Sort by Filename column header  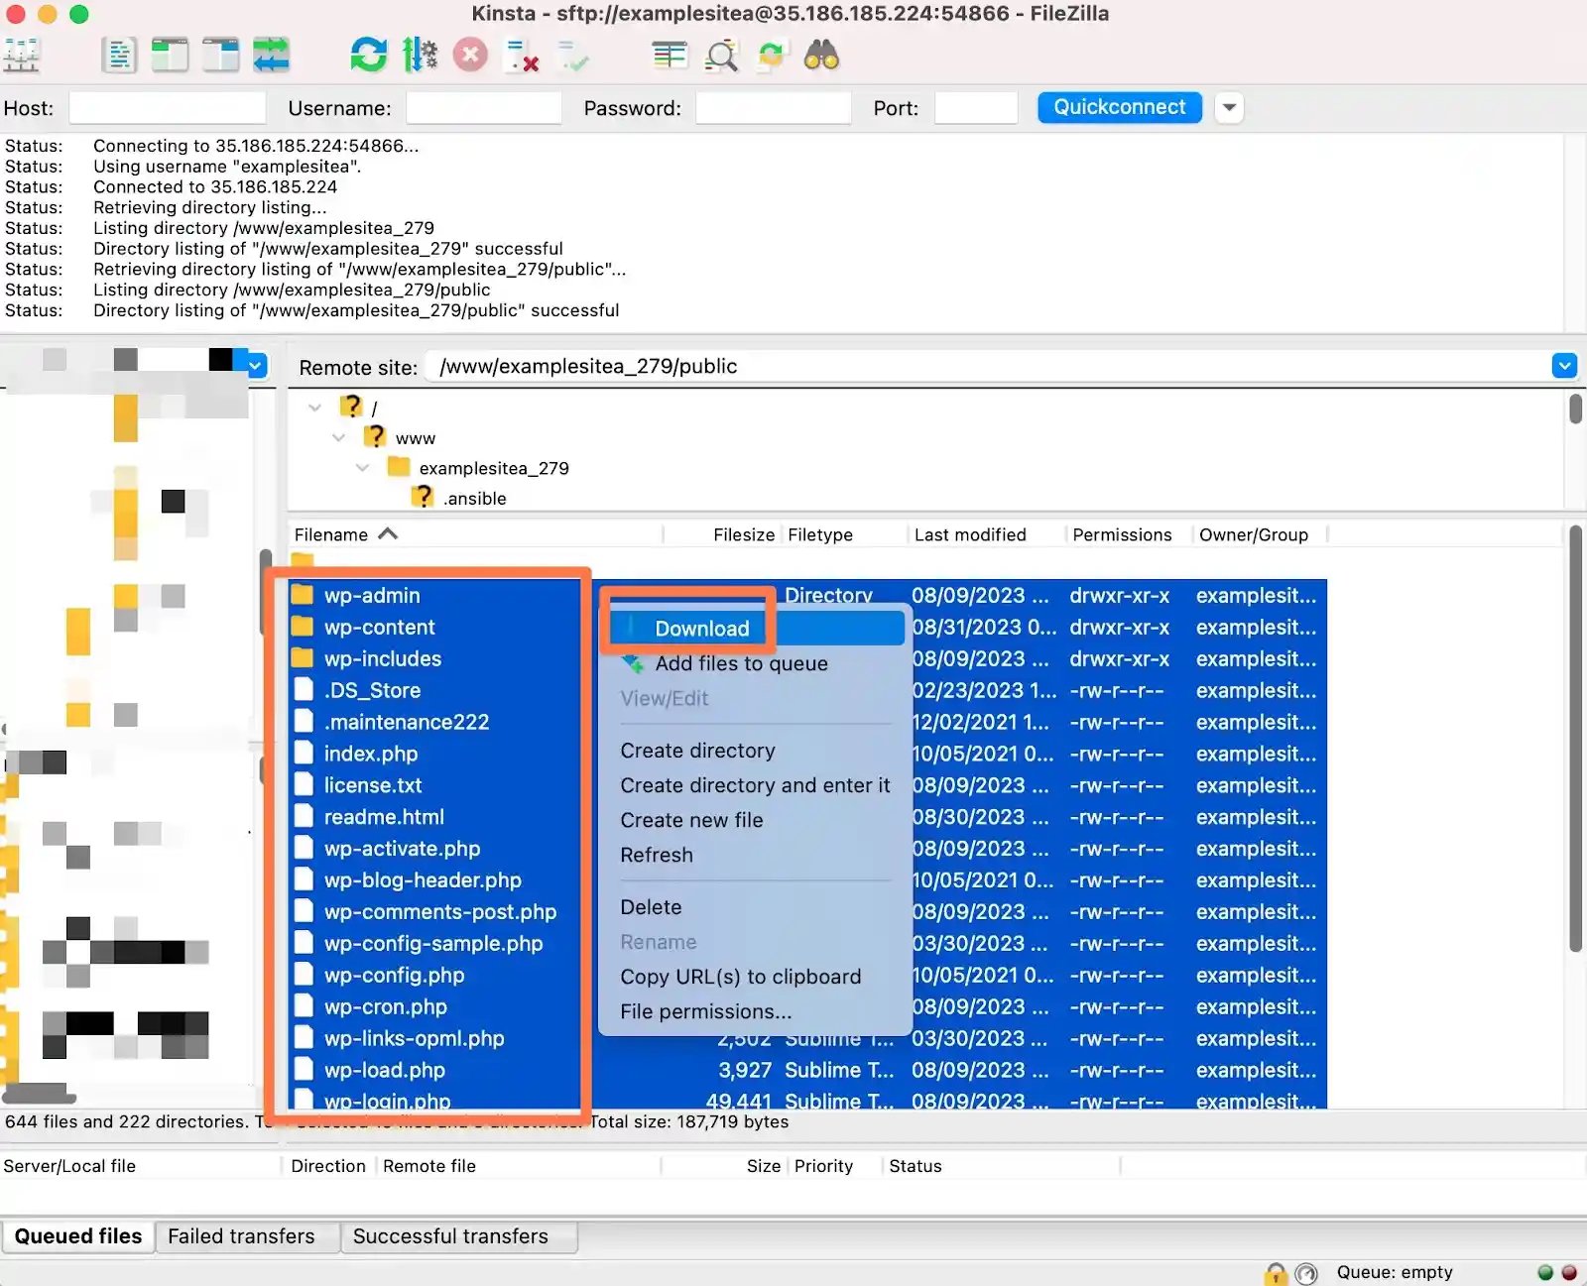[x=475, y=534]
